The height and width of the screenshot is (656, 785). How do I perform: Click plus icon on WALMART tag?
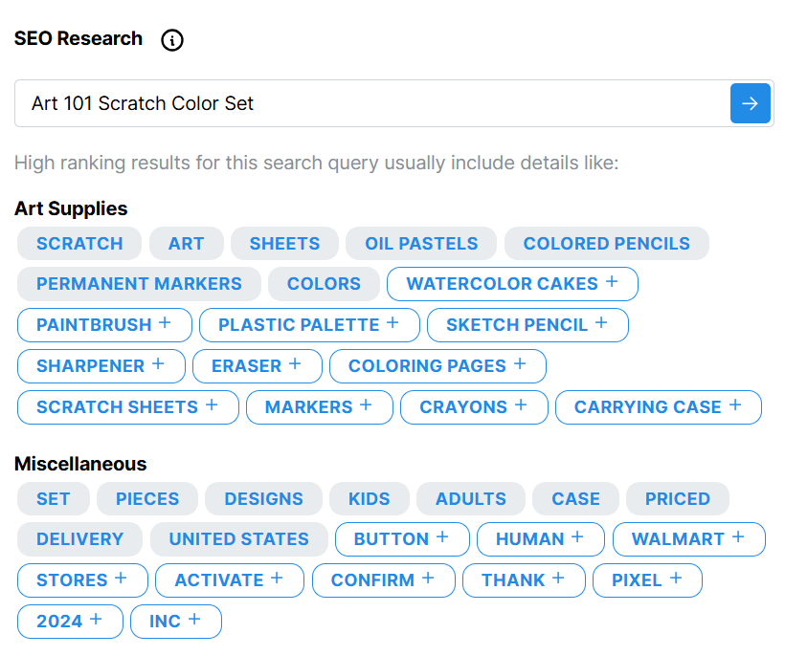[738, 537]
